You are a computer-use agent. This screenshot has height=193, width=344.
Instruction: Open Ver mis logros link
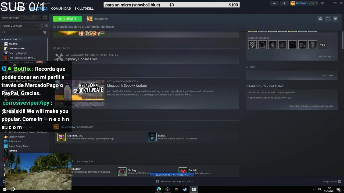coord(327,56)
